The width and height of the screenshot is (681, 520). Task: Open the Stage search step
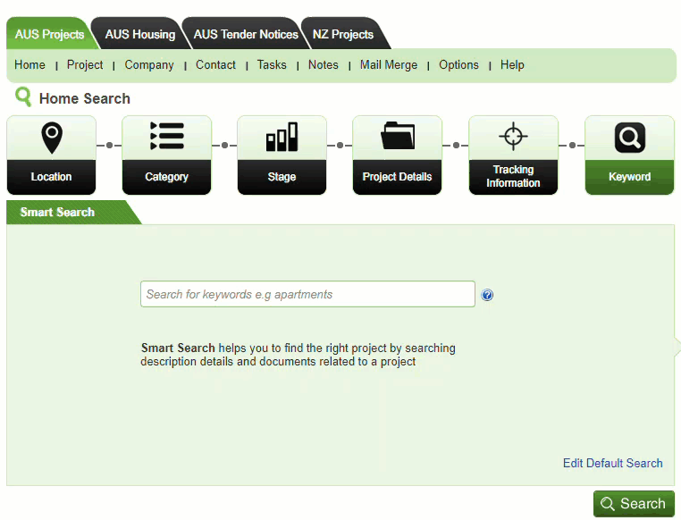[282, 155]
